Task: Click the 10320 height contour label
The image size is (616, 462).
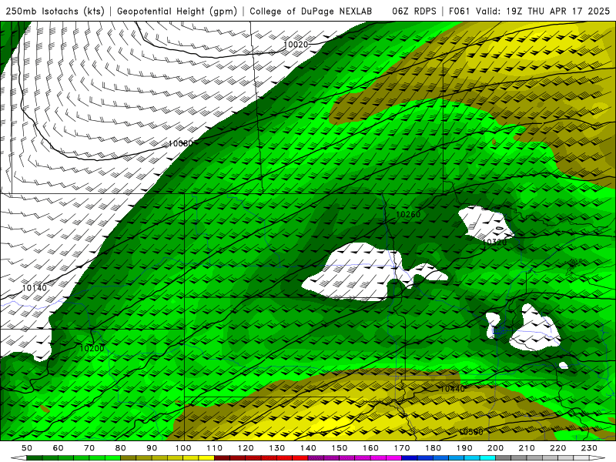Action: (x=494, y=243)
